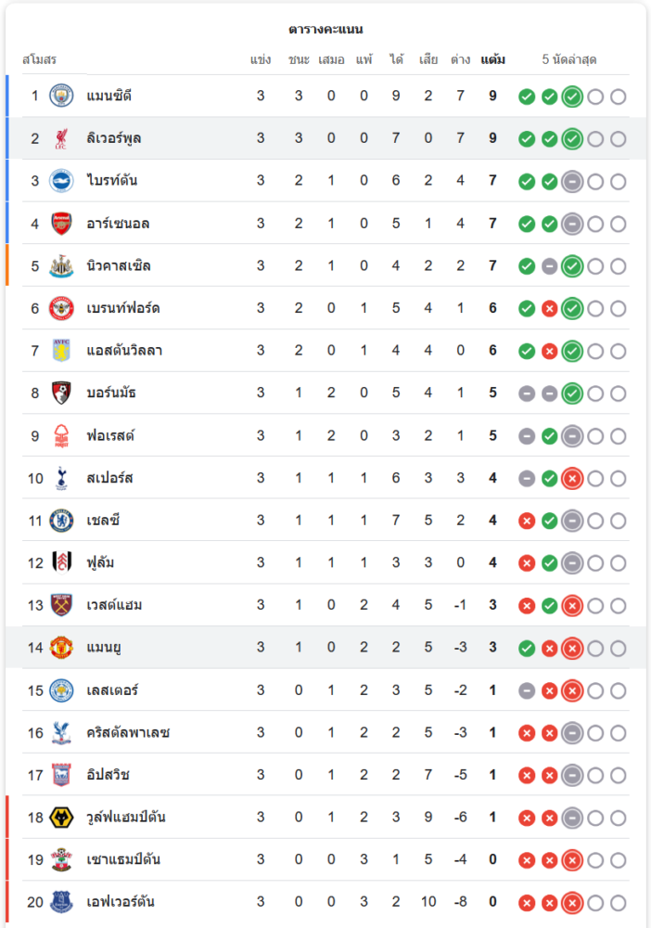Click the Arsenal club crest icon
The height and width of the screenshot is (928, 651).
[61, 224]
